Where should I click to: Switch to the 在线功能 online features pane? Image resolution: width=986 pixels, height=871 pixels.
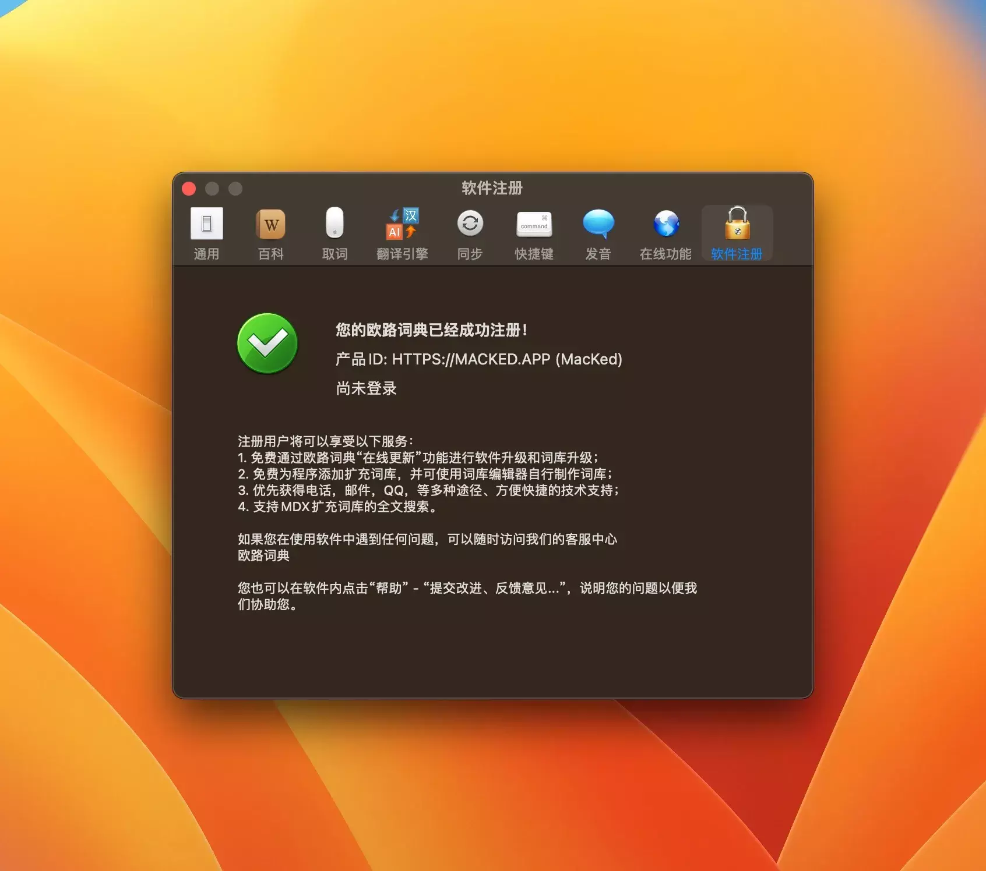tap(665, 233)
